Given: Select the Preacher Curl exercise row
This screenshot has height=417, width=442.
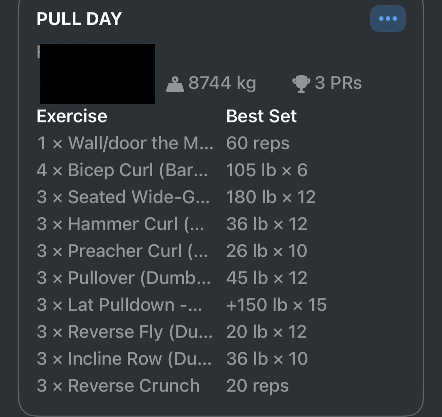Looking at the screenshot, I should click(122, 251).
